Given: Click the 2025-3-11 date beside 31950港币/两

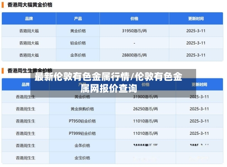Looking at the screenshot, I should (x=196, y=31).
